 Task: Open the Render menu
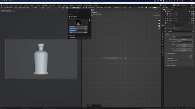(x=11, y=5)
